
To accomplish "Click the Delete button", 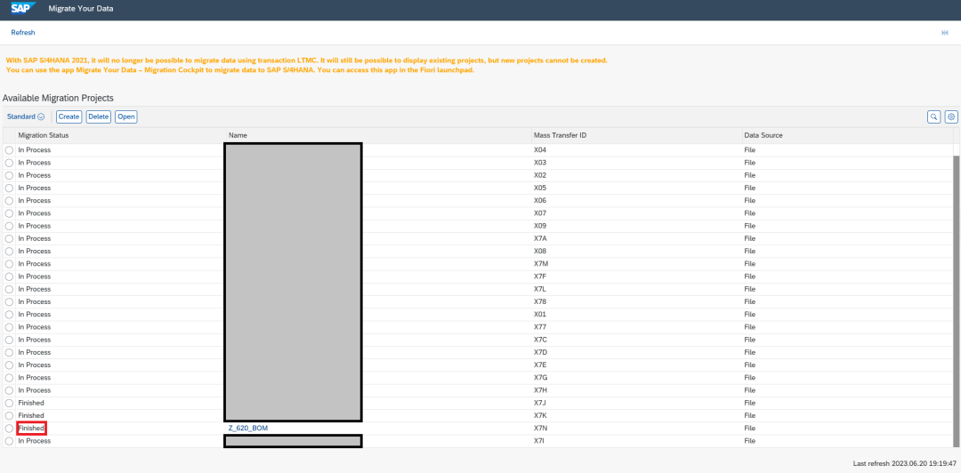I will (x=98, y=116).
